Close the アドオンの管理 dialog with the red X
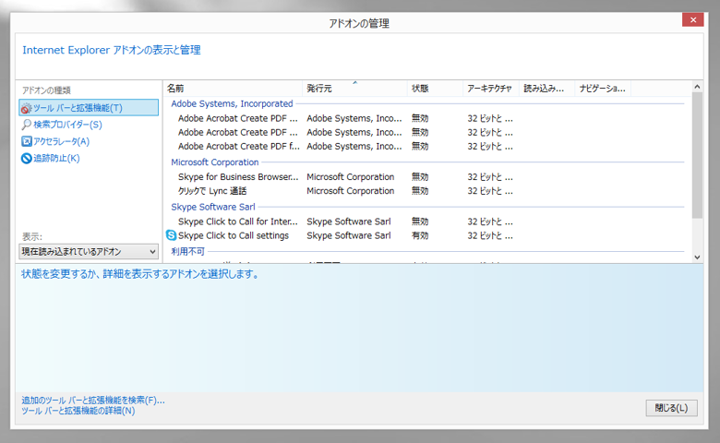 click(693, 19)
